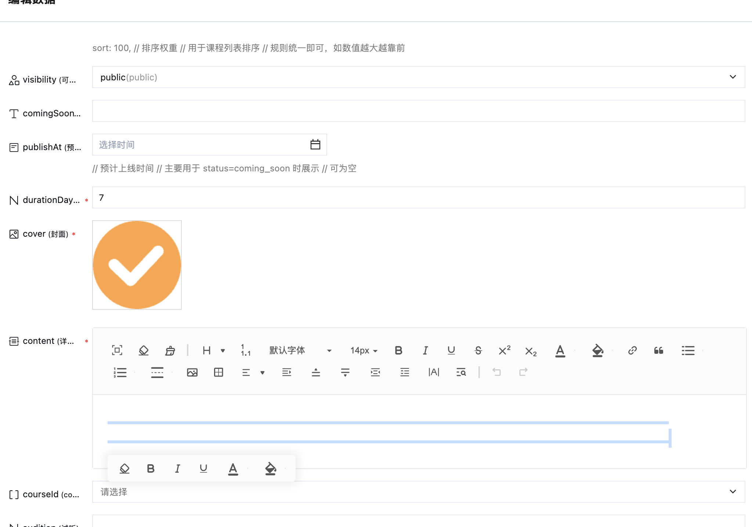Insert a hyperlink with link icon
This screenshot has width=752, height=527.
pos(632,350)
